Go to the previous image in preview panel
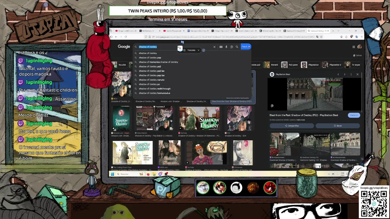The height and width of the screenshot is (219, 390). point(338,74)
